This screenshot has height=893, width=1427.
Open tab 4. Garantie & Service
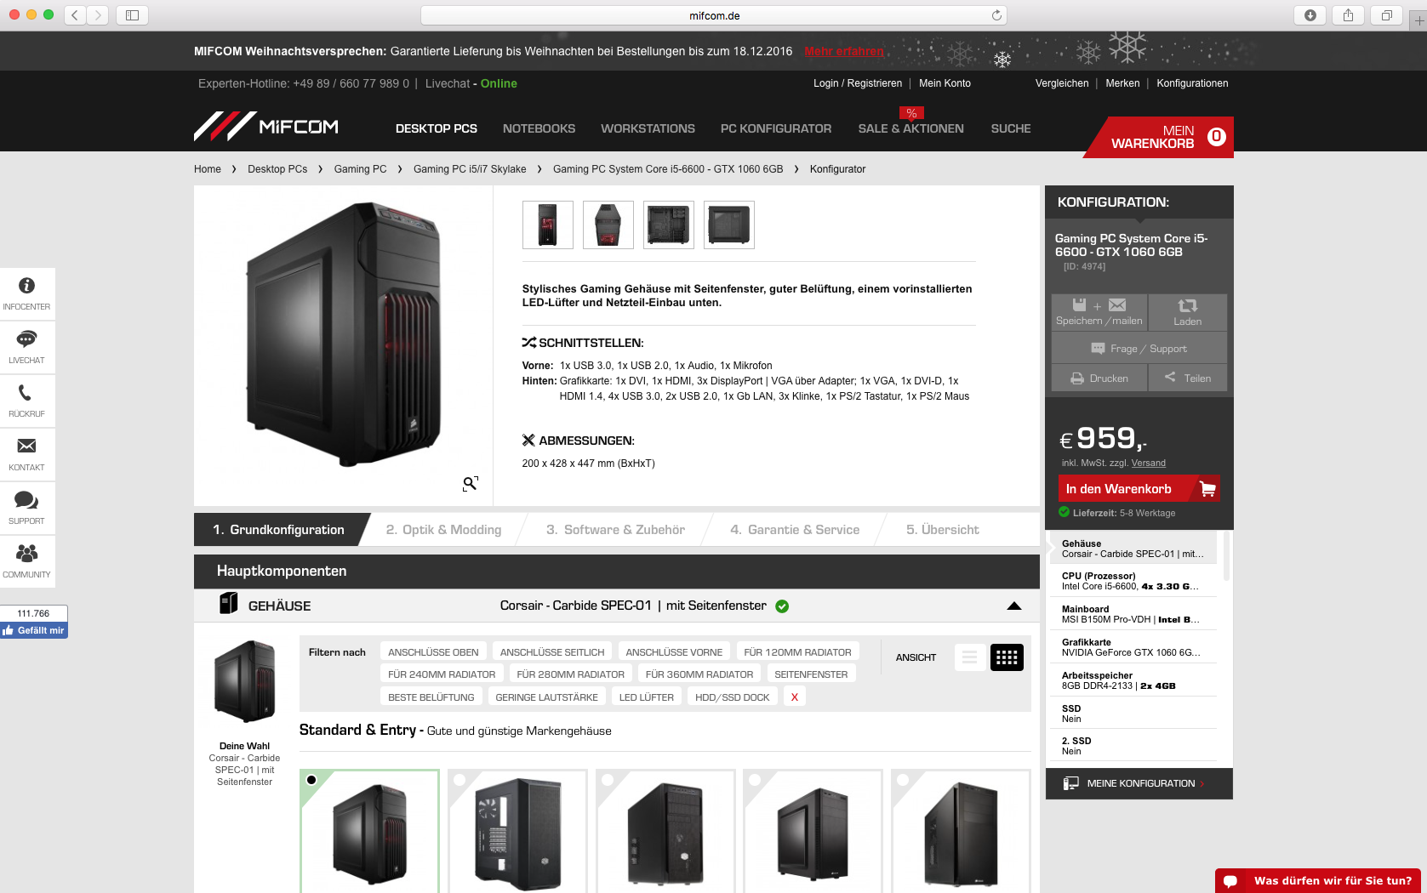(795, 530)
